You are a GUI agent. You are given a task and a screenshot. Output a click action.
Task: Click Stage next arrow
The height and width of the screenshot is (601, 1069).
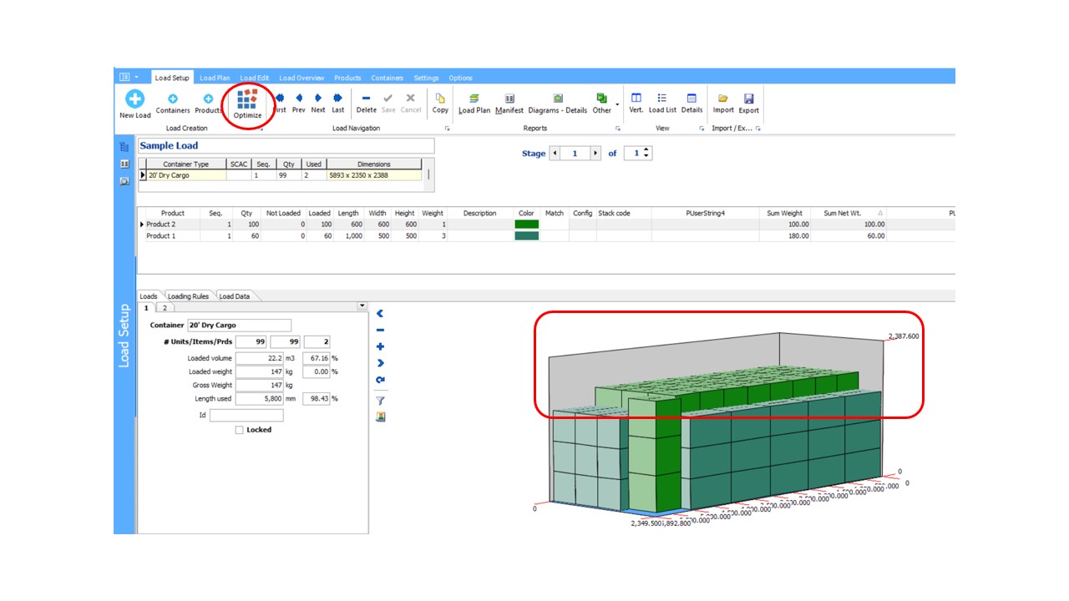coord(595,154)
